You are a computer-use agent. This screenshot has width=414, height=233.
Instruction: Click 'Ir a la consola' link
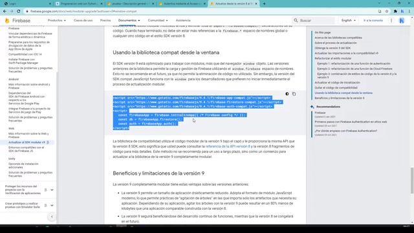(373, 20)
